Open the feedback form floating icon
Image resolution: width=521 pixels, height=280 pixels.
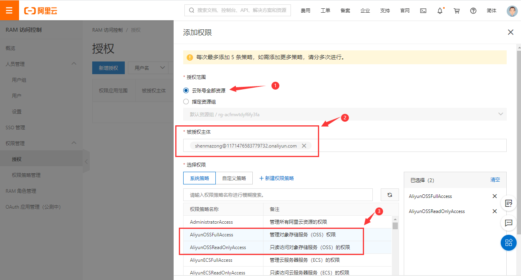click(509, 203)
